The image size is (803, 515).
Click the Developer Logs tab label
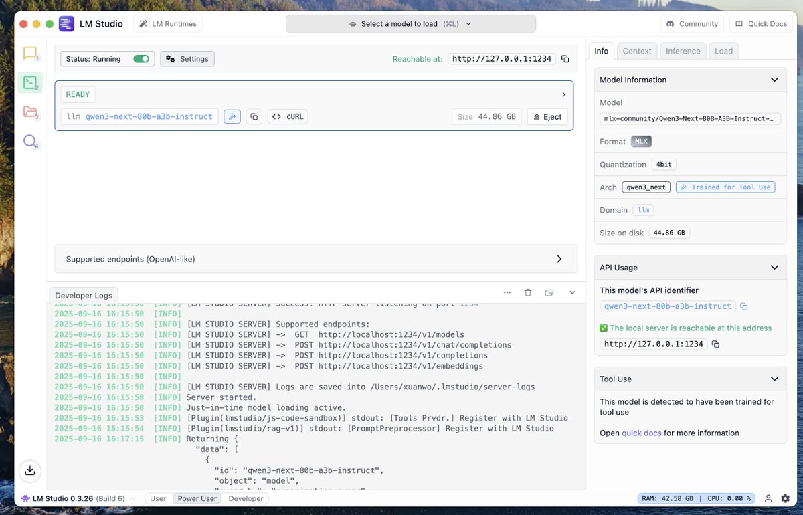(84, 295)
